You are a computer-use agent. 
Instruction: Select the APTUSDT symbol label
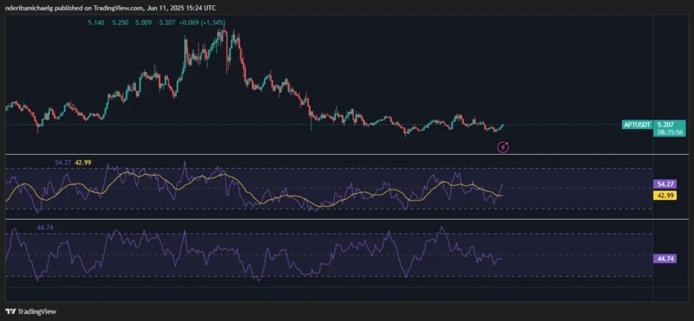[x=637, y=125]
